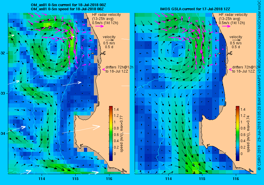Click 'HF radar velocity' label in OM_an01 panel

(106, 15)
